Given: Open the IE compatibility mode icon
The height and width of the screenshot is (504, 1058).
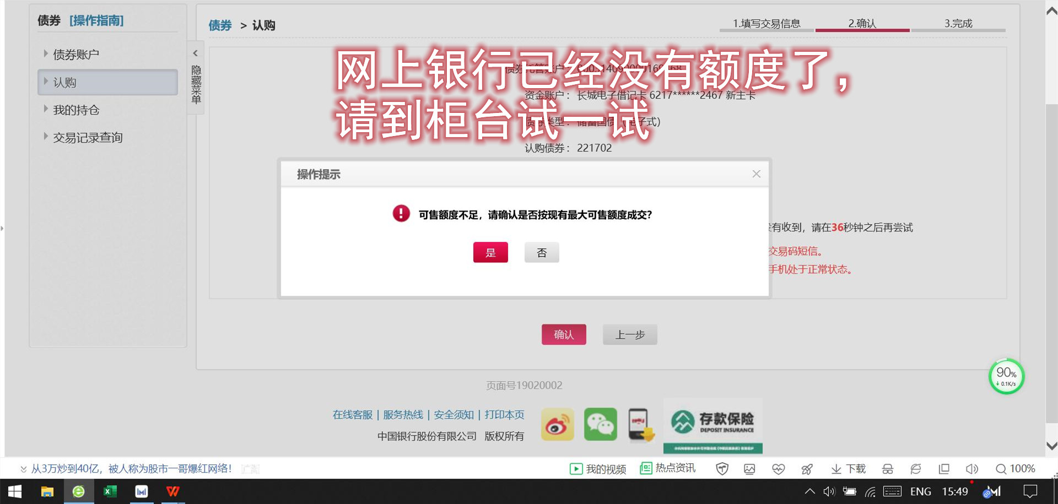Looking at the screenshot, I should pos(916,469).
